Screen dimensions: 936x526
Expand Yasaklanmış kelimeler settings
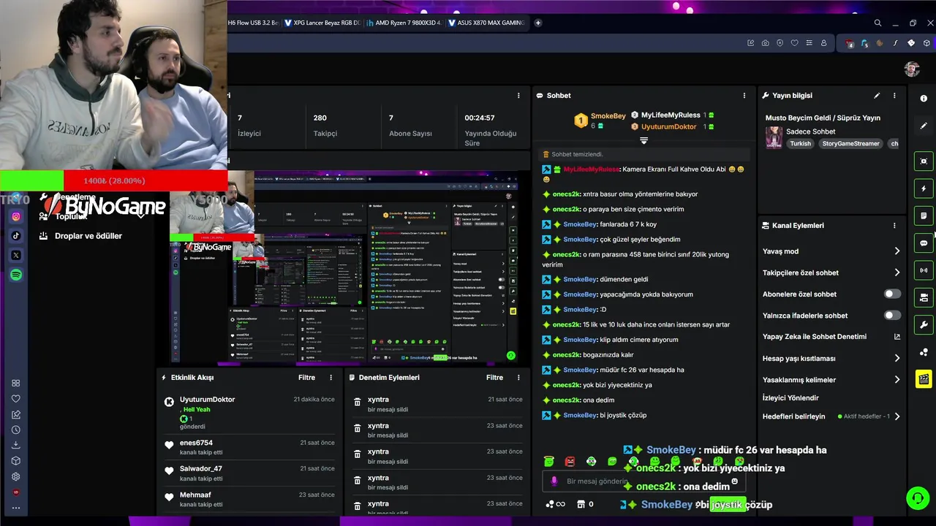click(x=897, y=379)
